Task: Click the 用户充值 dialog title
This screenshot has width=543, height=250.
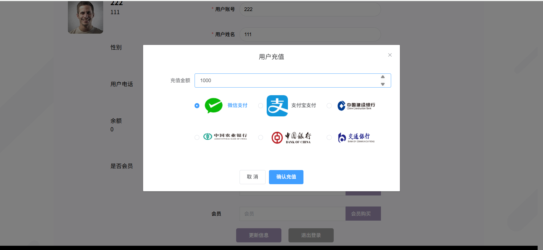Action: coord(271,57)
